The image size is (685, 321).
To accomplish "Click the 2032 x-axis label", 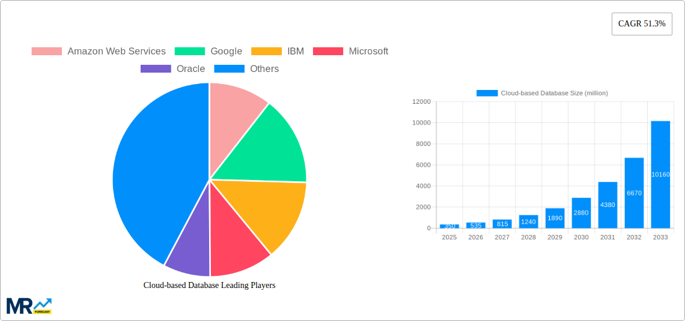I will pos(635,237).
